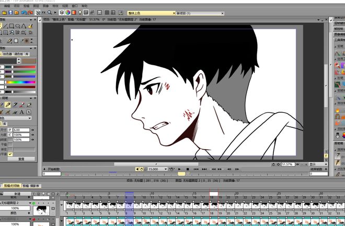Toggle the grid icon in the top toolbar

107,13
